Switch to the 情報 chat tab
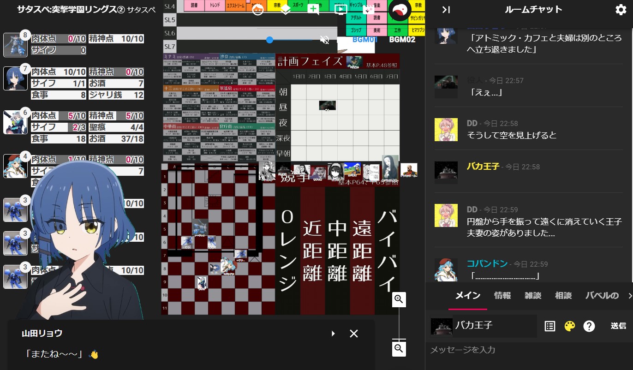This screenshot has height=370, width=633. 502,296
